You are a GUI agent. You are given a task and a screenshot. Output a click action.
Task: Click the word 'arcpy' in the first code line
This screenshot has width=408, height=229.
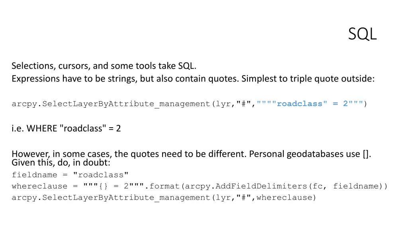click(24, 104)
